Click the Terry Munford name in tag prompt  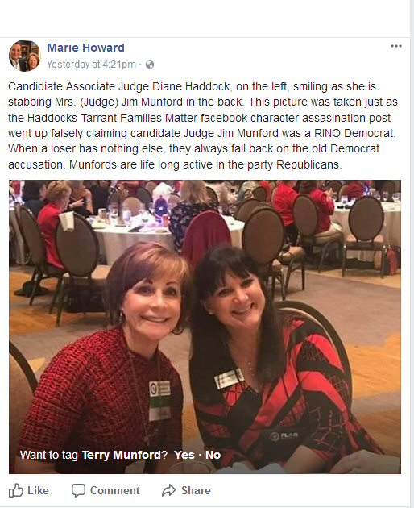click(122, 455)
